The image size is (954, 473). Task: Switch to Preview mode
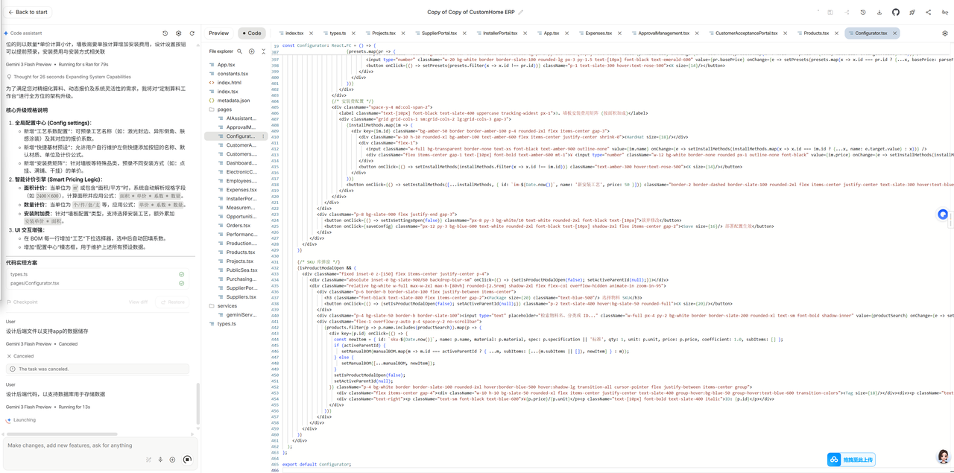(219, 34)
